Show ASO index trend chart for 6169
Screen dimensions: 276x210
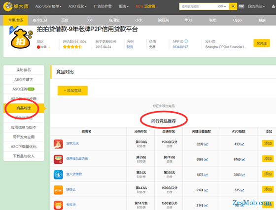click(243, 159)
